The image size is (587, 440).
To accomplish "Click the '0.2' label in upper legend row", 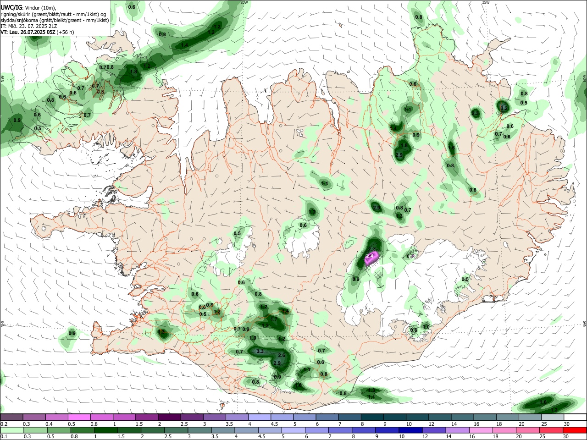I will pos(3,424).
